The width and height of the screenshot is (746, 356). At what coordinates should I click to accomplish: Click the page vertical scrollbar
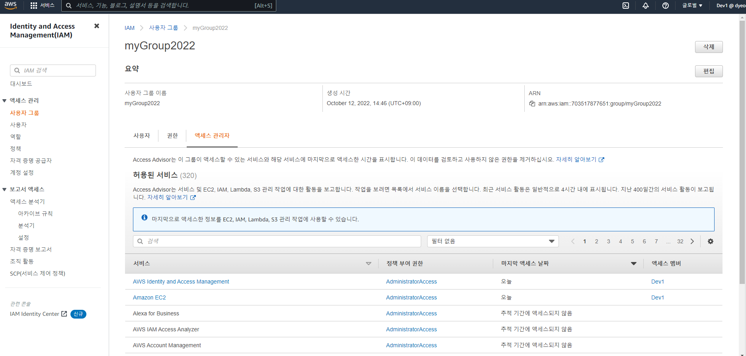(742, 151)
